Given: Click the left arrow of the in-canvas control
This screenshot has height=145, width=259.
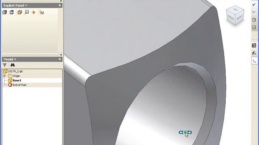Looking at the screenshot, I should [x=181, y=133].
